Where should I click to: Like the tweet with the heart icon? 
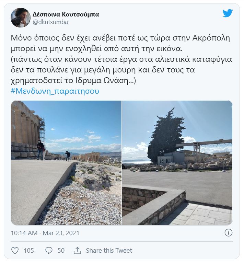pyautogui.click(x=15, y=250)
